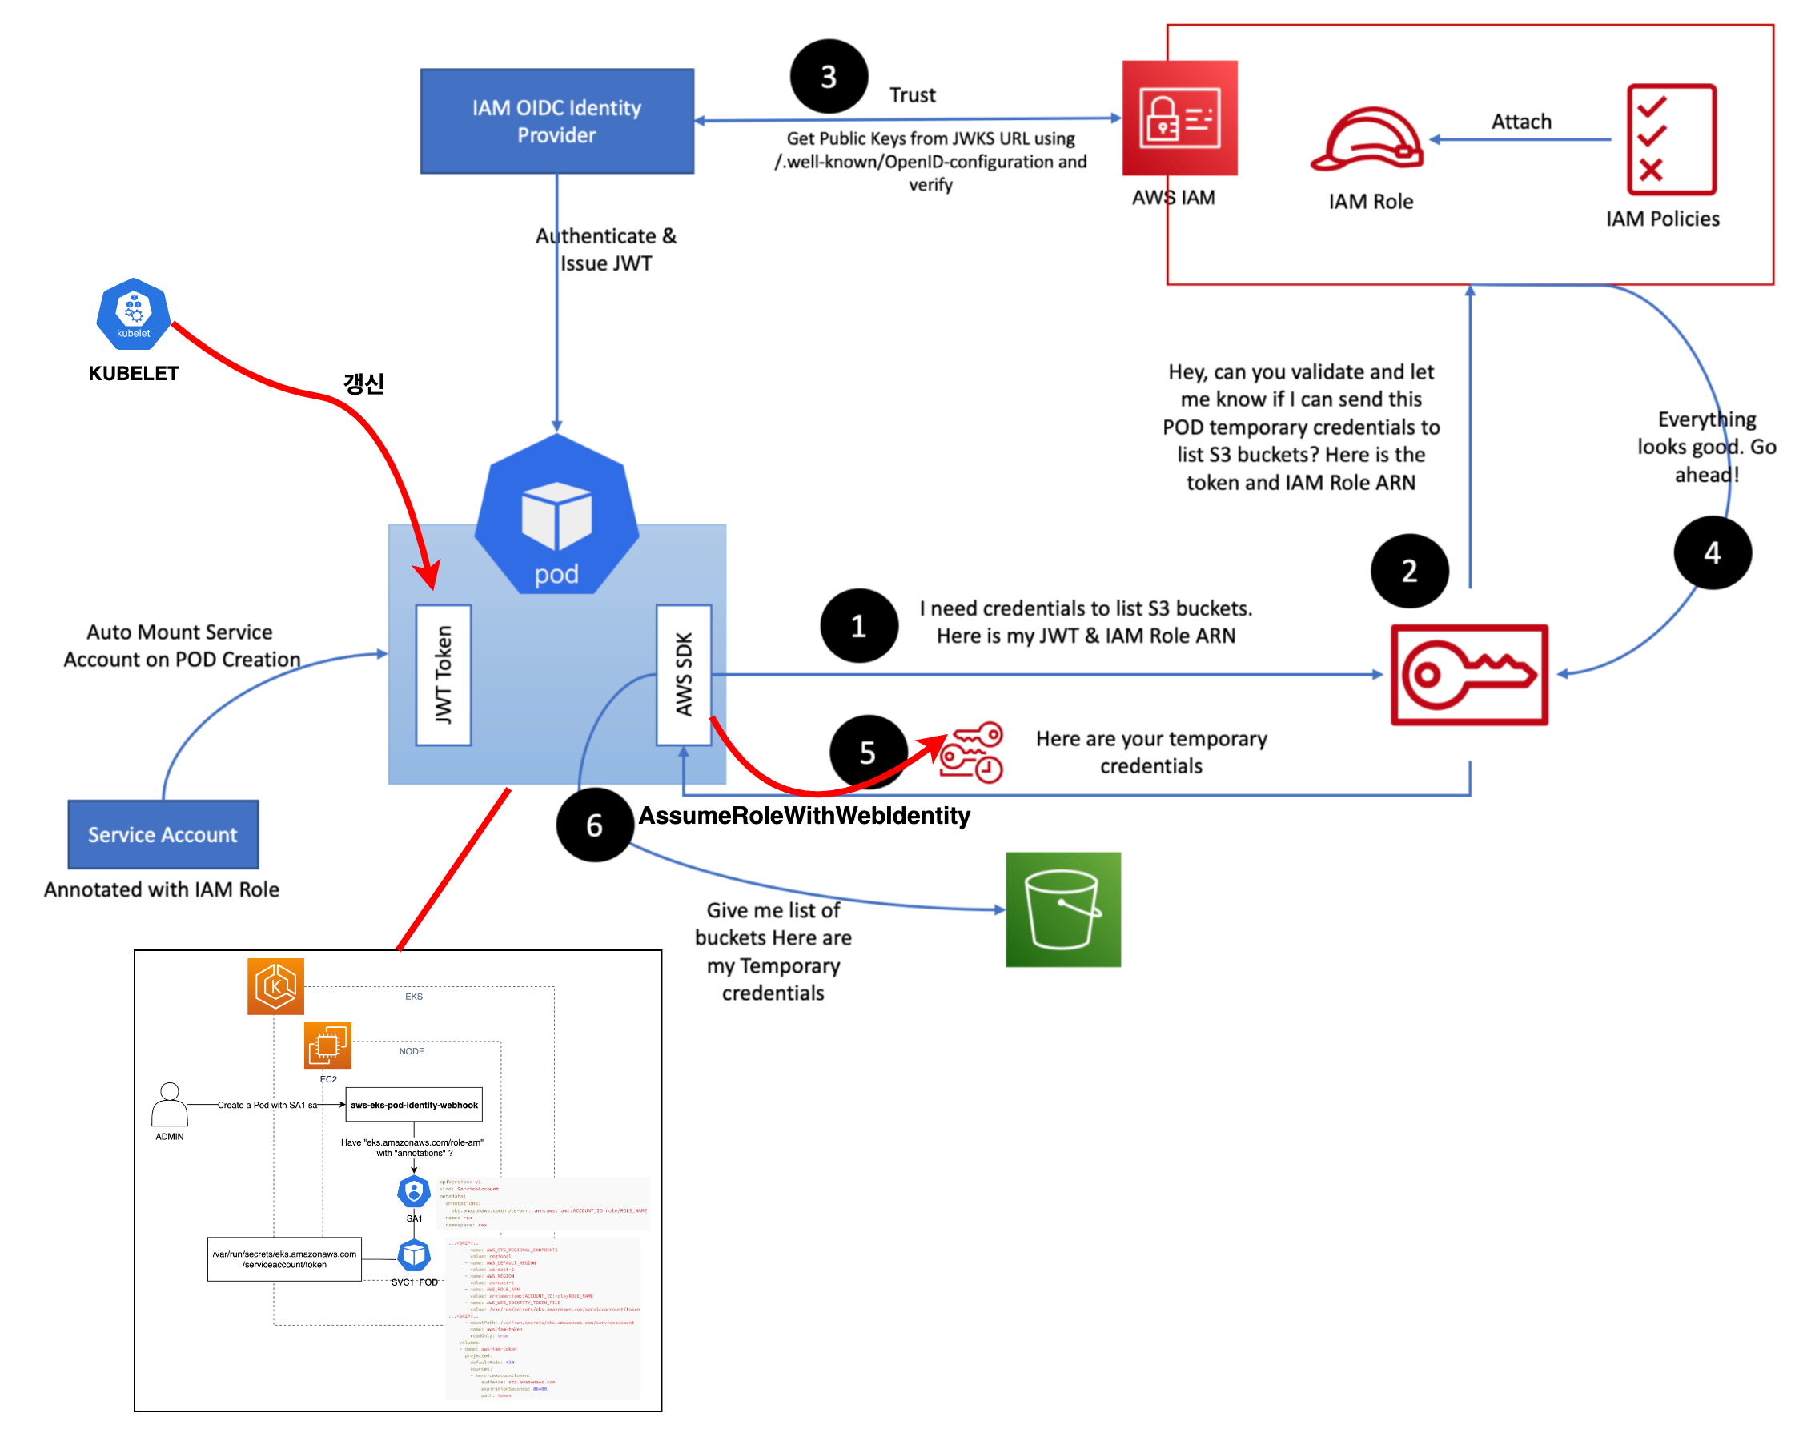Click the red hard-hat IAM Role icon
The image size is (1803, 1441).
tap(1368, 139)
